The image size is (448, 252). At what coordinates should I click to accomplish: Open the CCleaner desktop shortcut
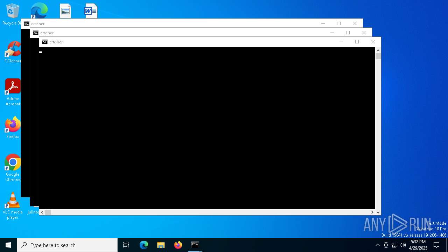point(13,52)
